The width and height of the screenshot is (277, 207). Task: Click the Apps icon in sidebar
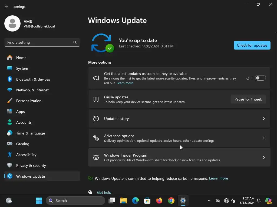10,111
